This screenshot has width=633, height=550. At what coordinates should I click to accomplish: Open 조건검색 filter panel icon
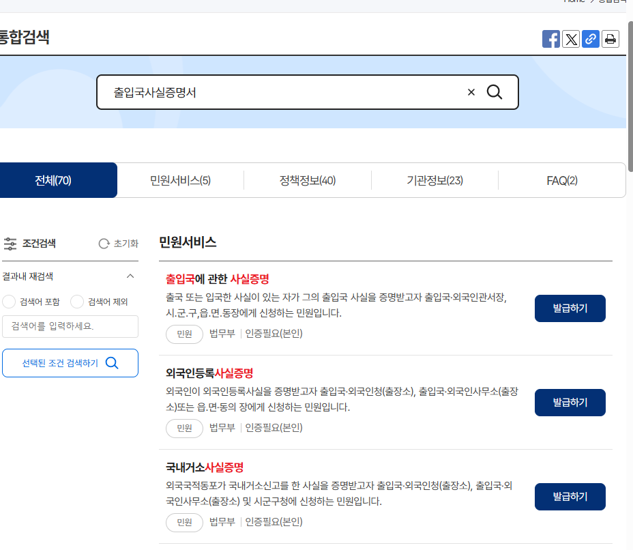click(10, 244)
